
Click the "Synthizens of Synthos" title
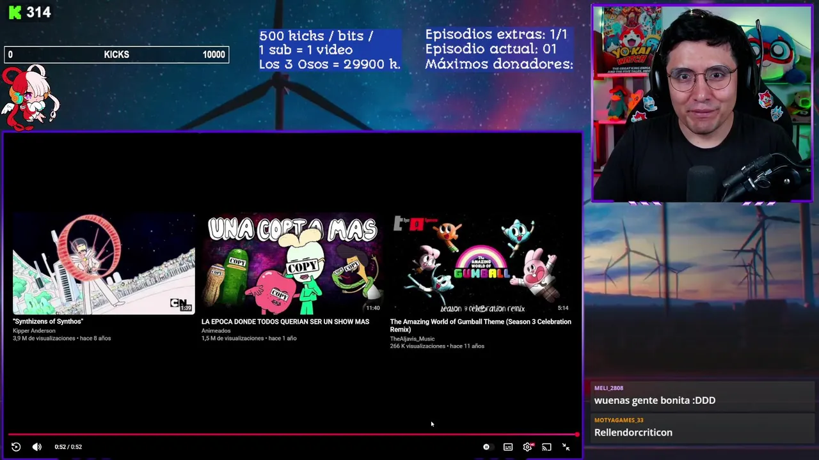point(48,321)
